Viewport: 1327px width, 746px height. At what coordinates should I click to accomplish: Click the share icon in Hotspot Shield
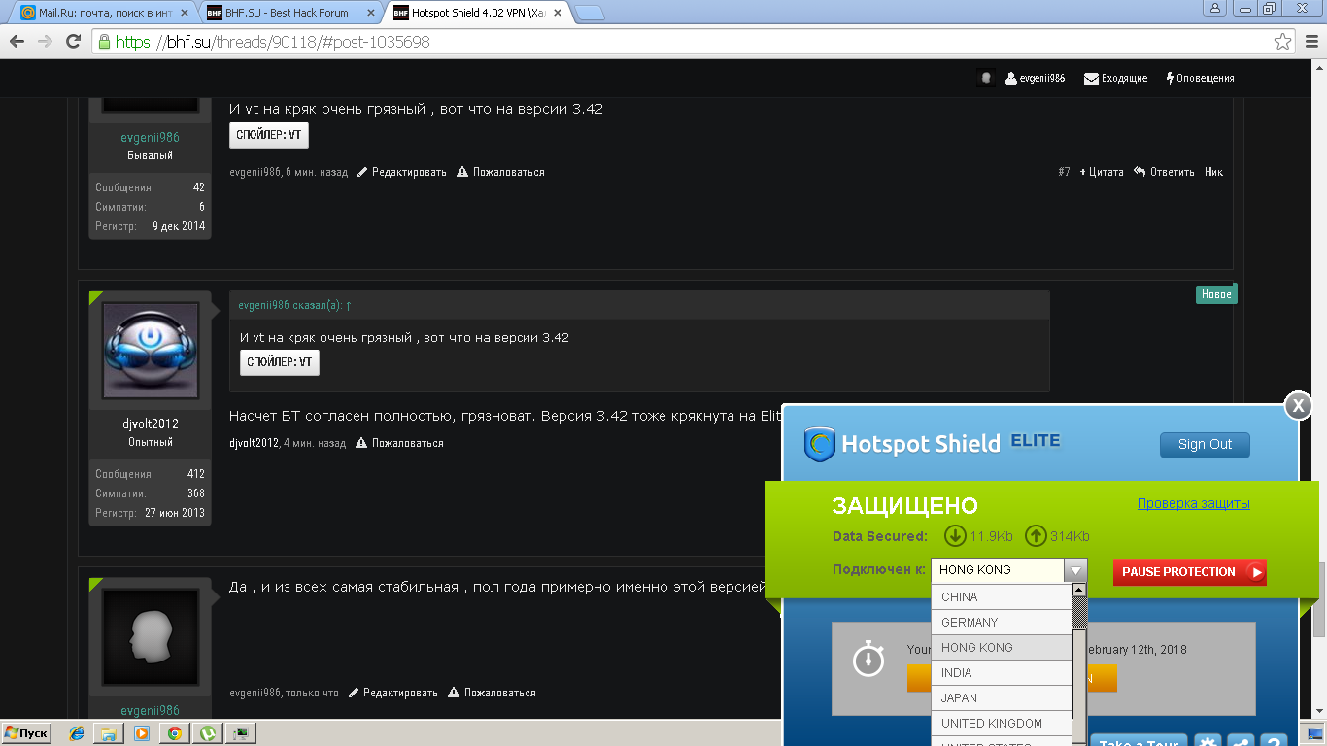(1241, 740)
